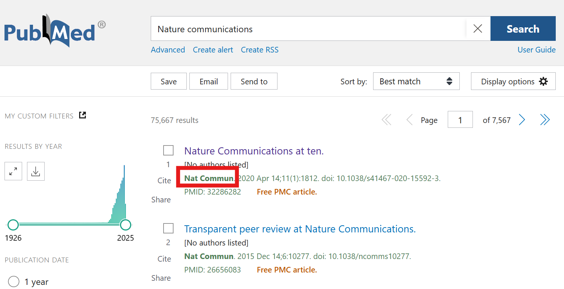Click the page number input box
The image size is (564, 289).
(460, 120)
